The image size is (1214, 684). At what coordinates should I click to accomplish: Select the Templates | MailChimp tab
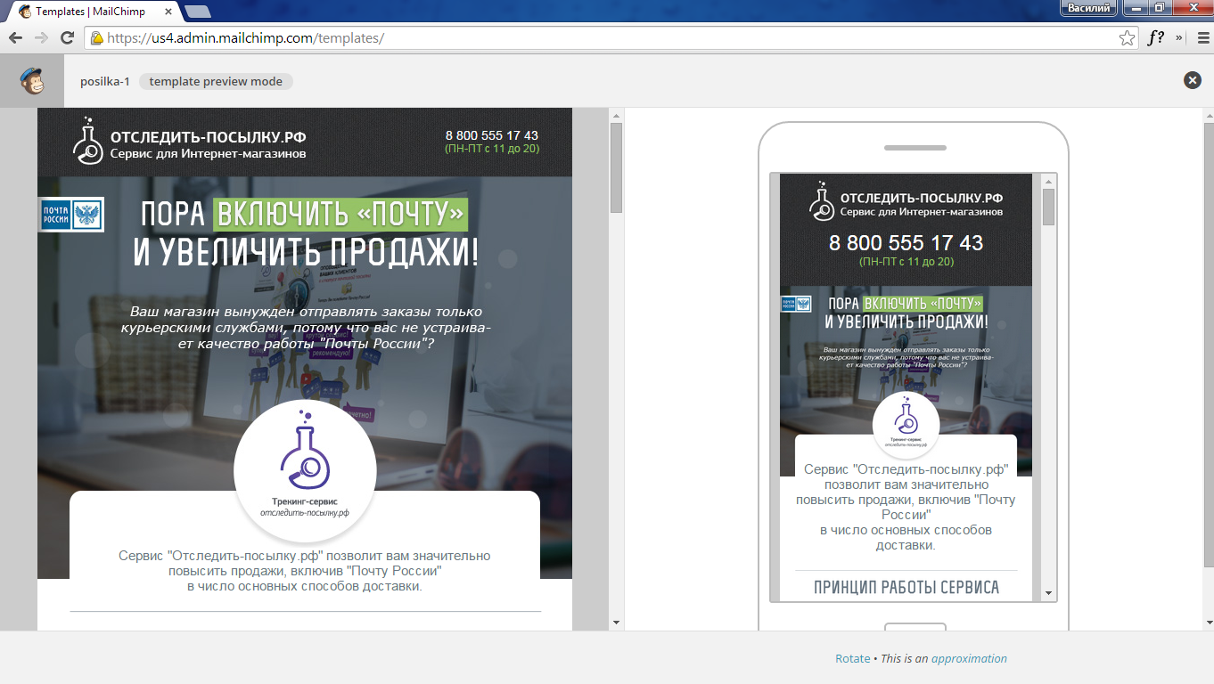93,12
